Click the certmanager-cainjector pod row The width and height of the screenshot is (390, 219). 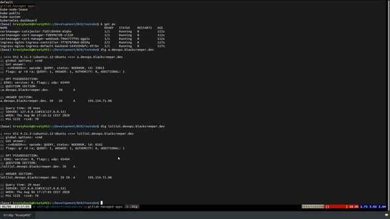[82, 32]
